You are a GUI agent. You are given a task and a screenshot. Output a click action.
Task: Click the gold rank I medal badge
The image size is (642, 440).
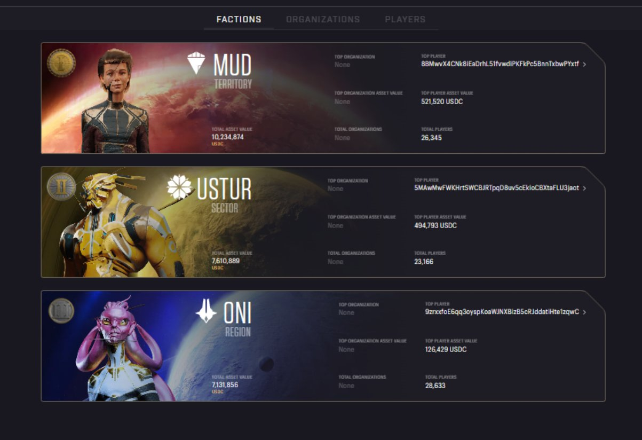click(x=61, y=63)
